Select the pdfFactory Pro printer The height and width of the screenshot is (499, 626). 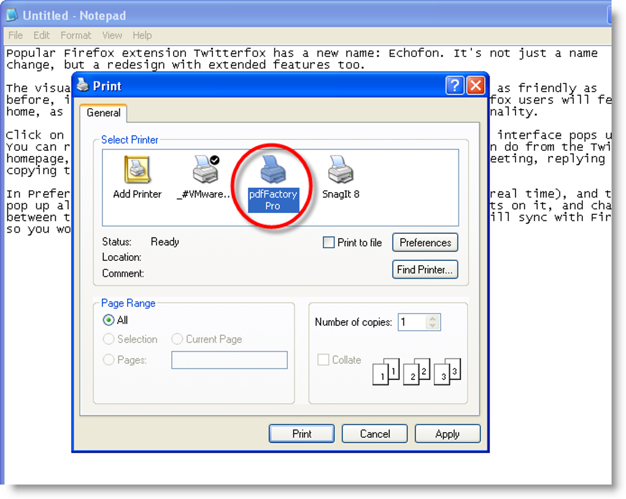[273, 169]
